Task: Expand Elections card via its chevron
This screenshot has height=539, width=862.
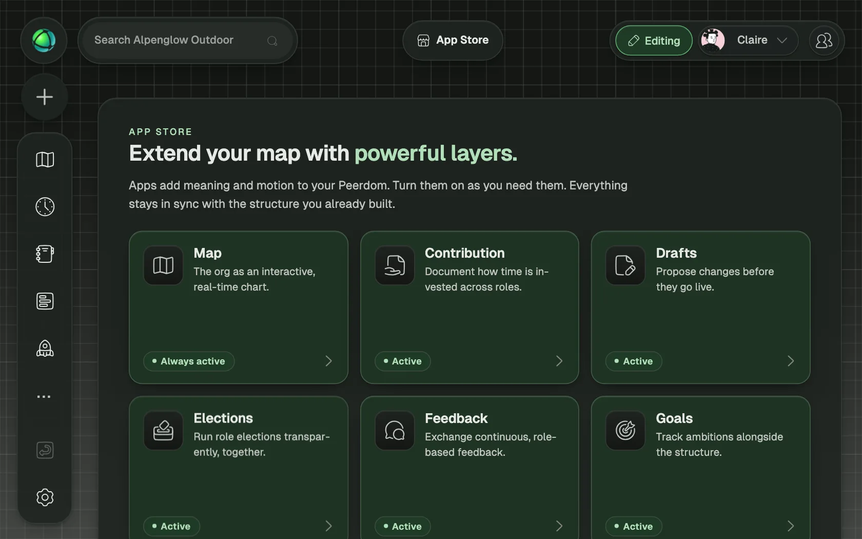Action: 329,527
